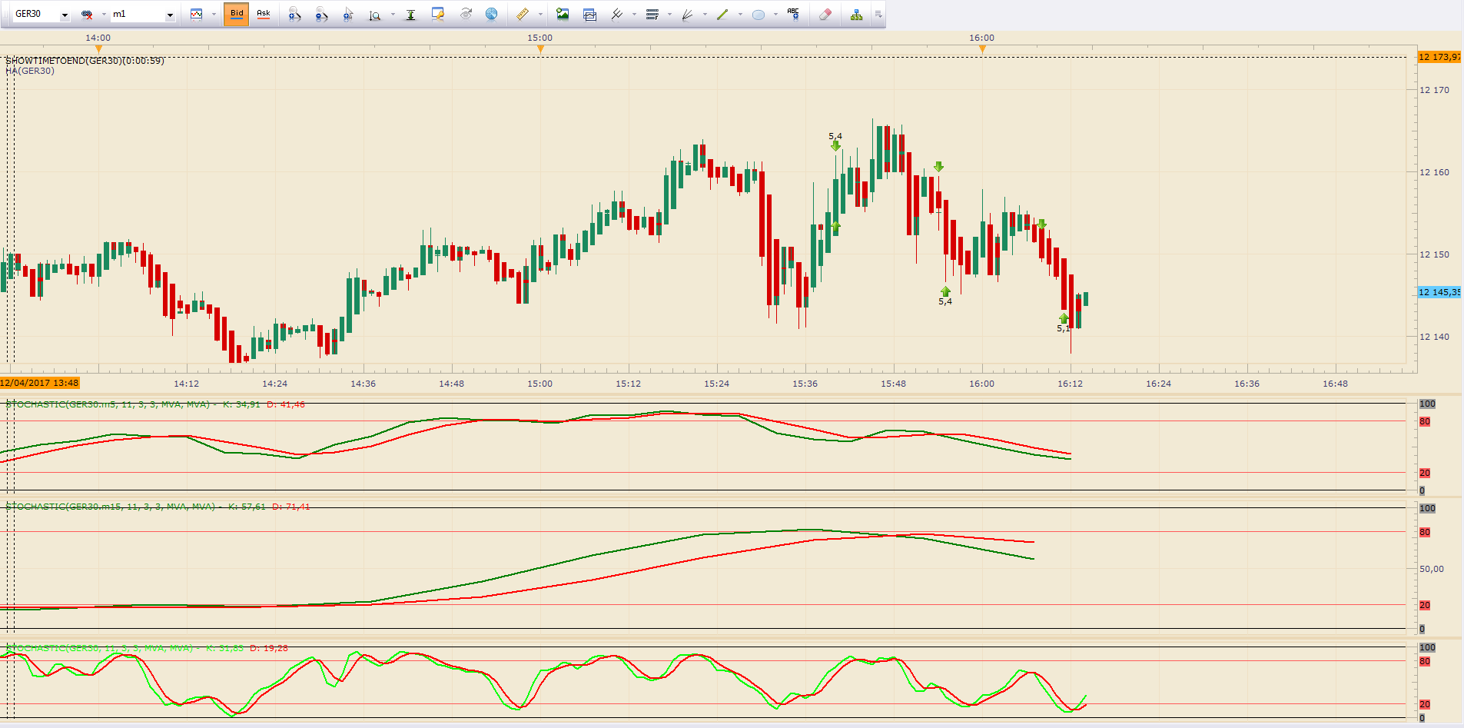The width and height of the screenshot is (1464, 728).
Task: Select the pitchfork drawing tool
Action: [x=616, y=15]
